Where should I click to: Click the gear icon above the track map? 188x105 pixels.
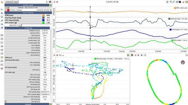point(132,55)
